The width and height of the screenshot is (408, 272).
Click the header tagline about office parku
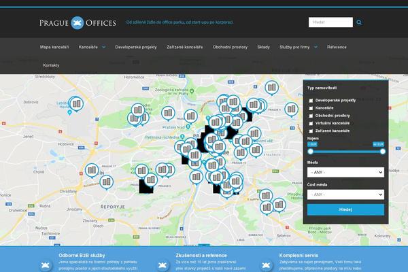pyautogui.click(x=180, y=22)
